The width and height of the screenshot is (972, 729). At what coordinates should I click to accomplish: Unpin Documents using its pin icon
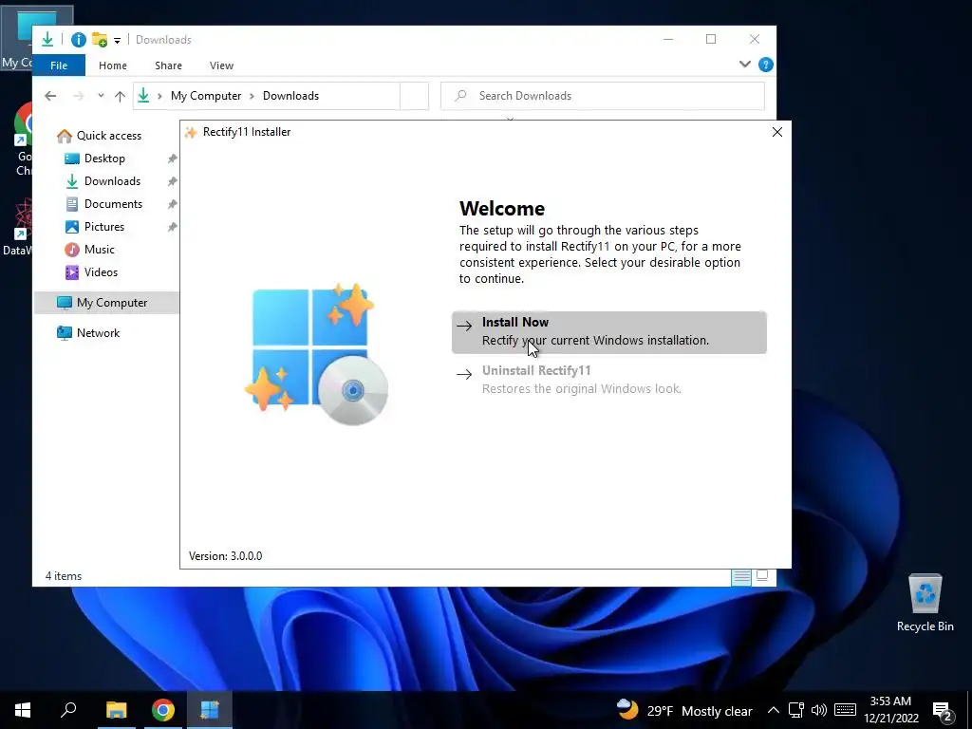pyautogui.click(x=173, y=204)
